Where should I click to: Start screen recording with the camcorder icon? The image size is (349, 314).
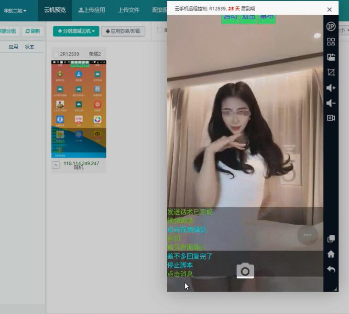coord(331,118)
